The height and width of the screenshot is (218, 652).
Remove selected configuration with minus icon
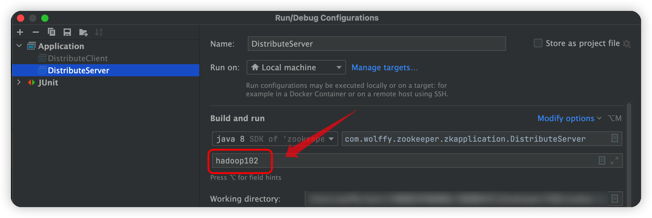(x=36, y=32)
